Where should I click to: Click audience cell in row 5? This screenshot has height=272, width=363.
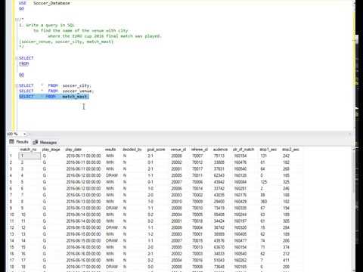(x=219, y=182)
